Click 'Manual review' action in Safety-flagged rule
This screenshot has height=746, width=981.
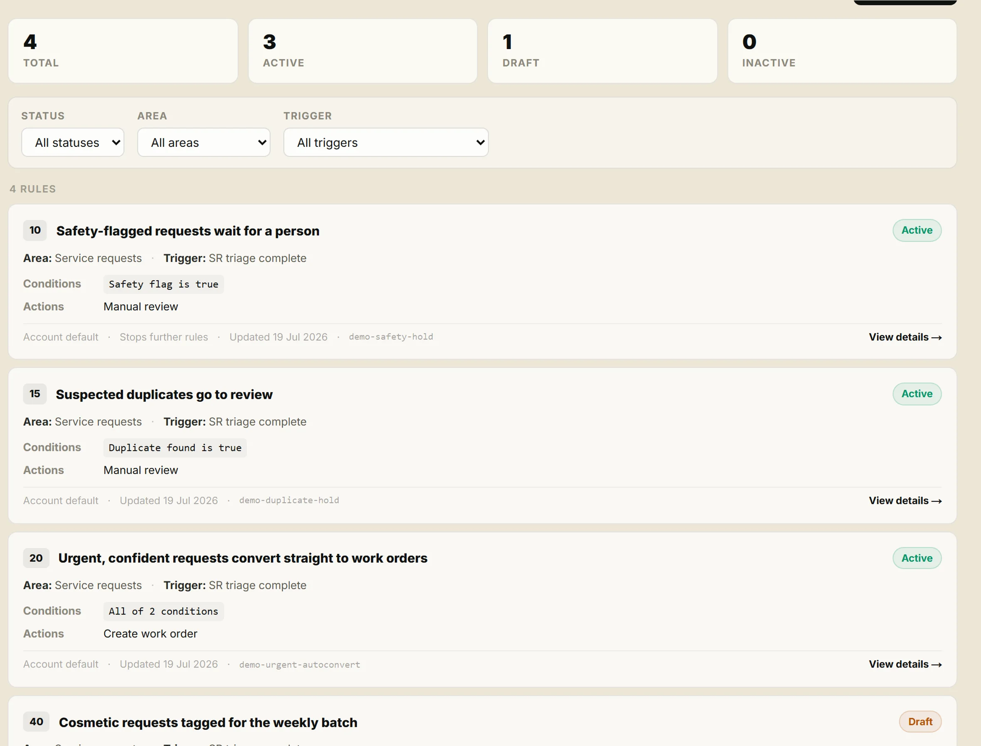[141, 306]
